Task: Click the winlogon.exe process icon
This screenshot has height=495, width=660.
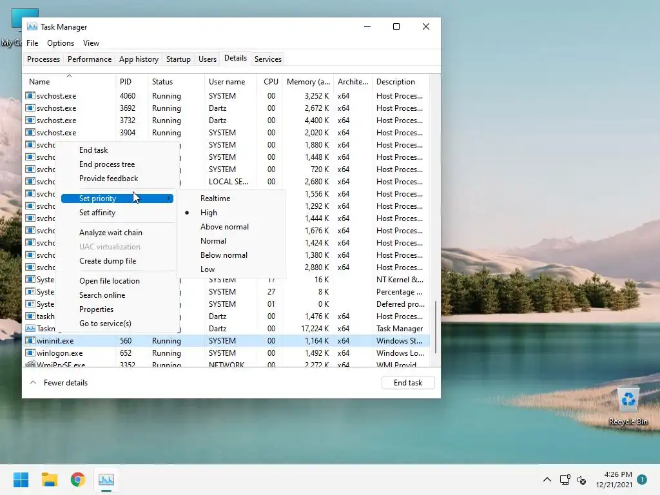Action: coord(30,353)
